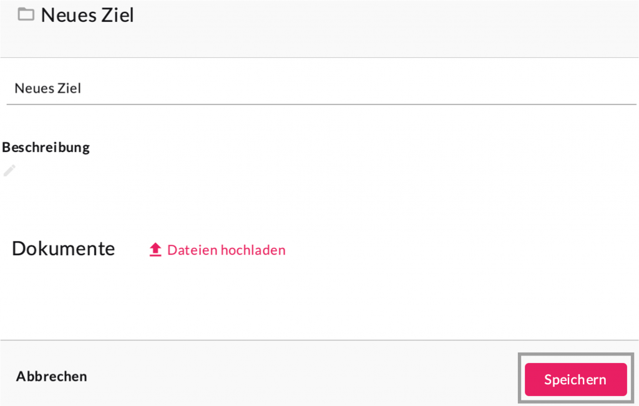Click the pink upload arrow icon

pyautogui.click(x=155, y=250)
